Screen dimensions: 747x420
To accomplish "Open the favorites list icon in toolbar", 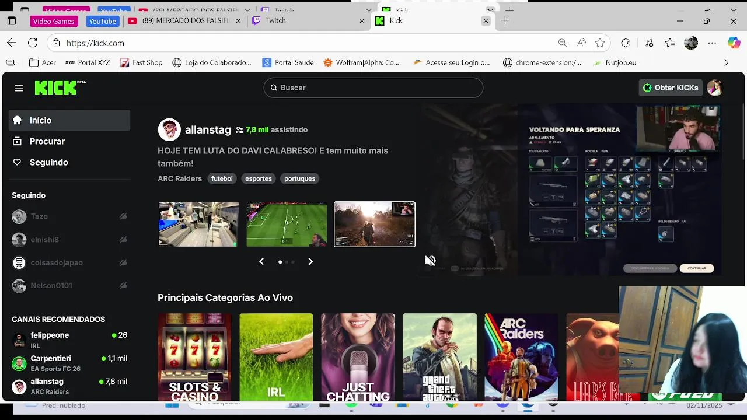I will click(670, 43).
